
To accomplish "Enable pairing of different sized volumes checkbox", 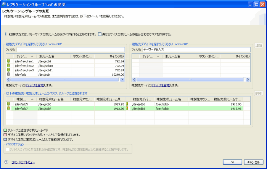I will (100, 34).
